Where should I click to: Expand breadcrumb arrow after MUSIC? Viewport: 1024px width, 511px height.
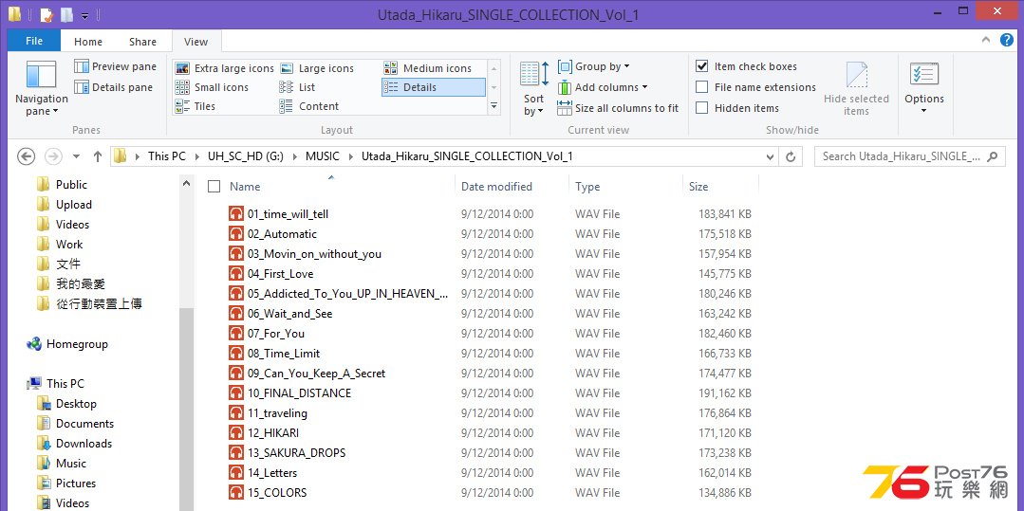[351, 156]
